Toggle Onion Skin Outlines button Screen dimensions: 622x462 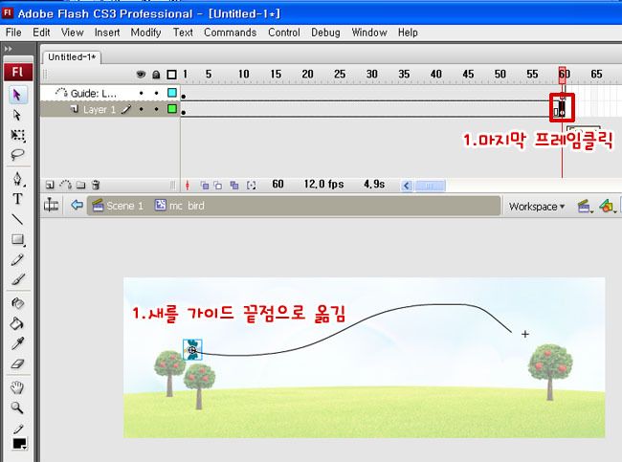point(218,186)
